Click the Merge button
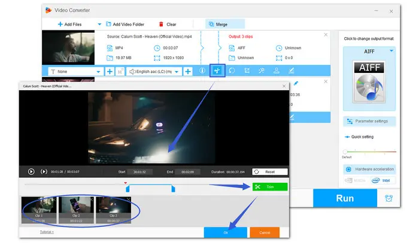Image resolution: width=419 pixels, height=243 pixels. pyautogui.click(x=225, y=24)
